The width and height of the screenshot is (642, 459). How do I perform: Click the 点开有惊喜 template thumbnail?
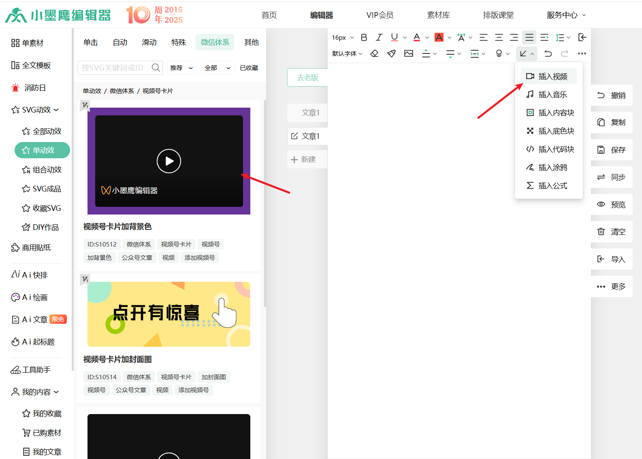168,314
